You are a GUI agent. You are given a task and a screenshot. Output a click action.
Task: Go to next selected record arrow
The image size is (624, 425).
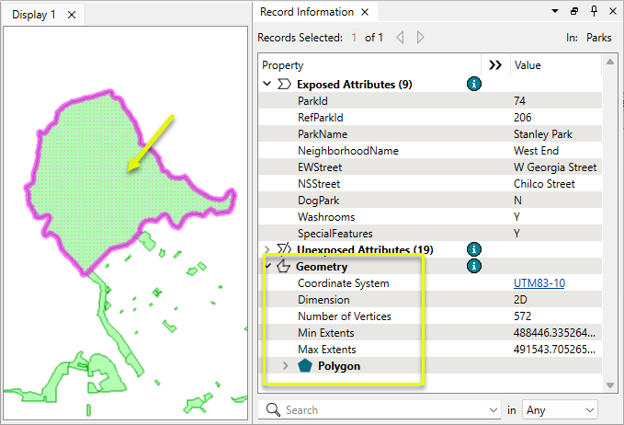[x=420, y=38]
